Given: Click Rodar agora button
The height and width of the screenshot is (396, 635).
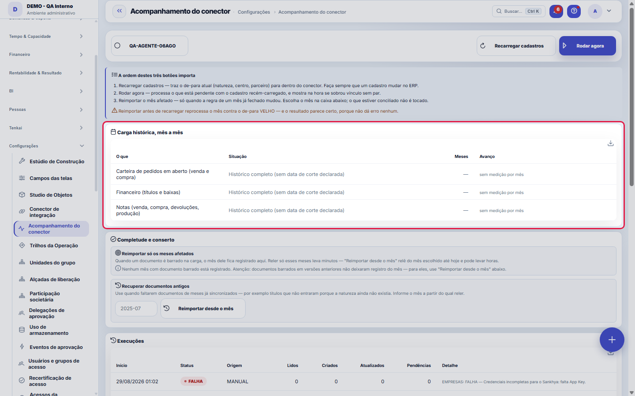Looking at the screenshot, I should (x=587, y=46).
